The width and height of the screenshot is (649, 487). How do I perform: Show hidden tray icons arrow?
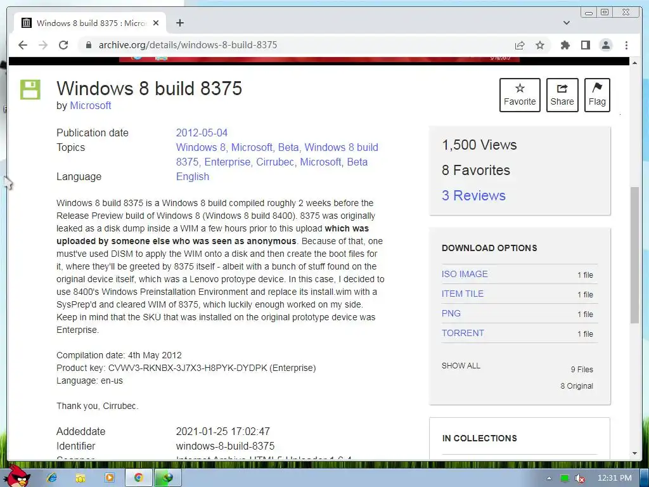[549, 478]
